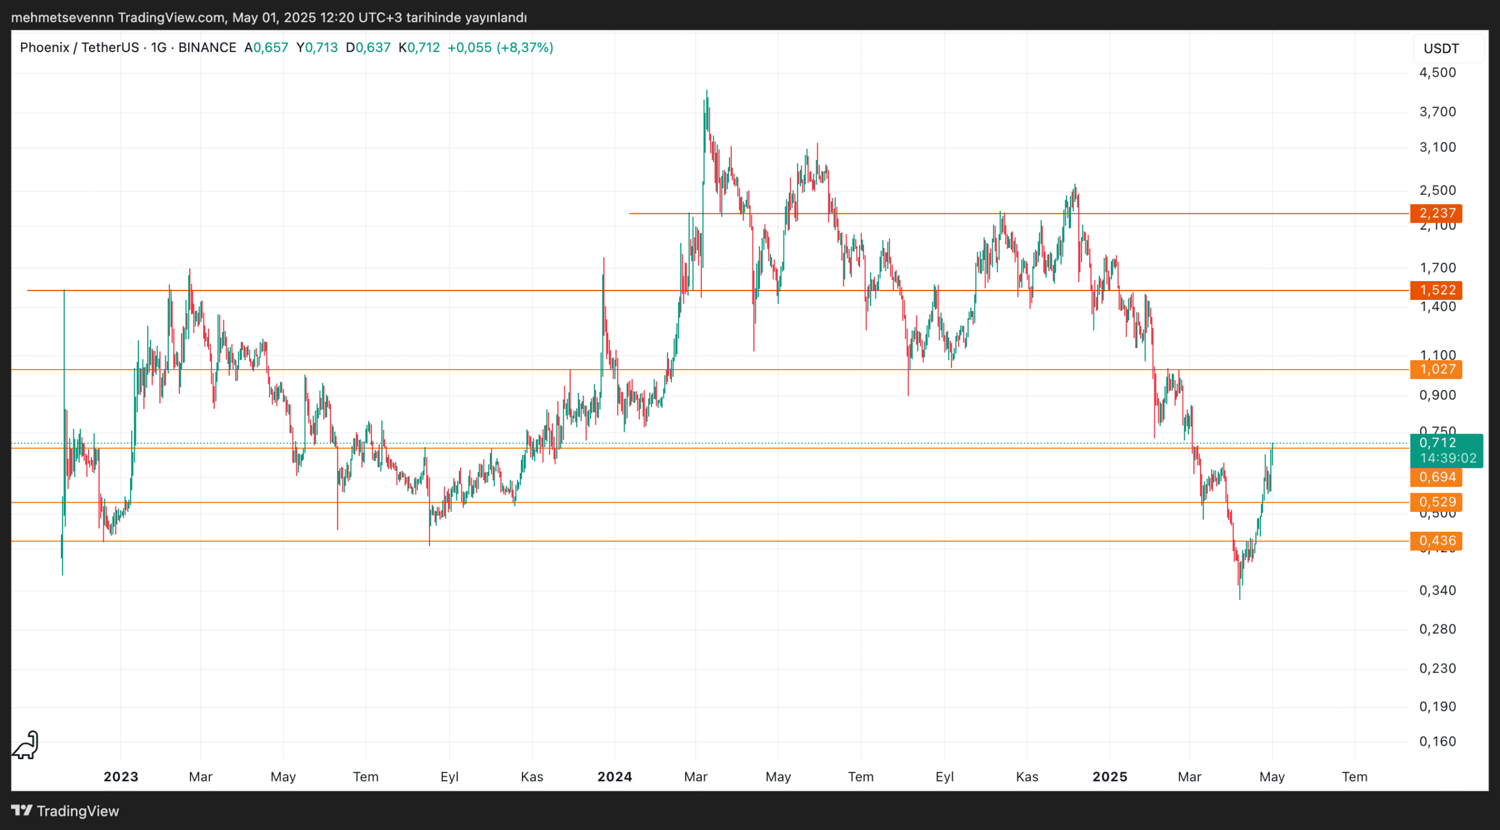Click the orange 2,237 price label

(1436, 213)
